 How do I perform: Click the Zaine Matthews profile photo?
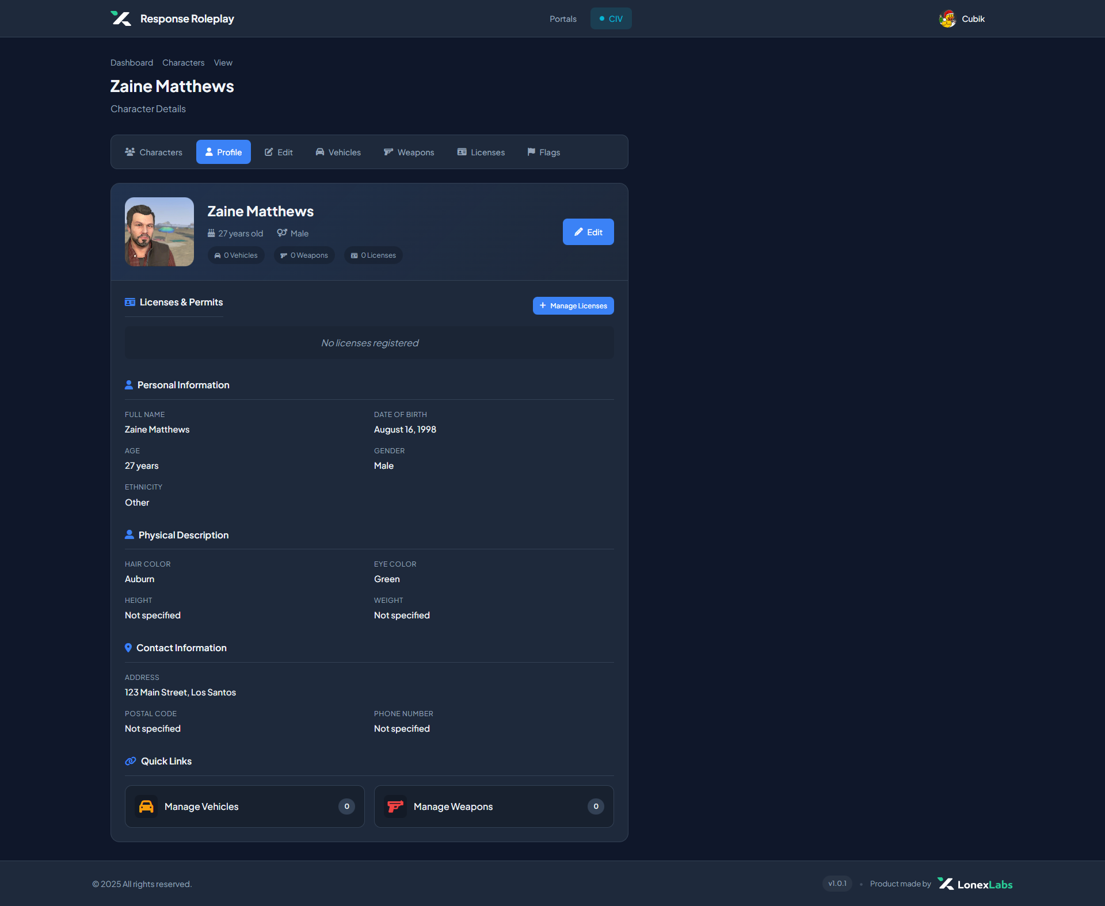[159, 232]
